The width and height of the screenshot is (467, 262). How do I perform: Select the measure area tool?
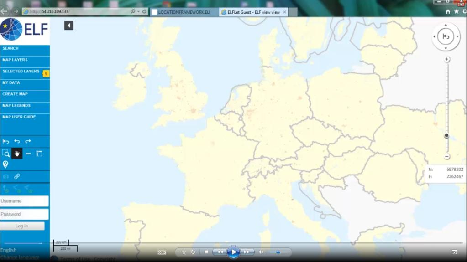point(39,154)
